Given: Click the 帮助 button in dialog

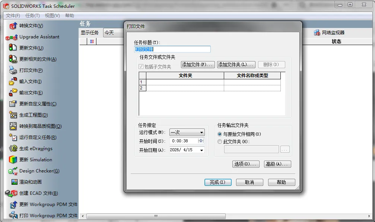Looking at the screenshot, I should 282,182.
